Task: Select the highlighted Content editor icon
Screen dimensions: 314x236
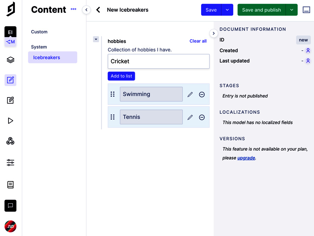Action: point(10,80)
